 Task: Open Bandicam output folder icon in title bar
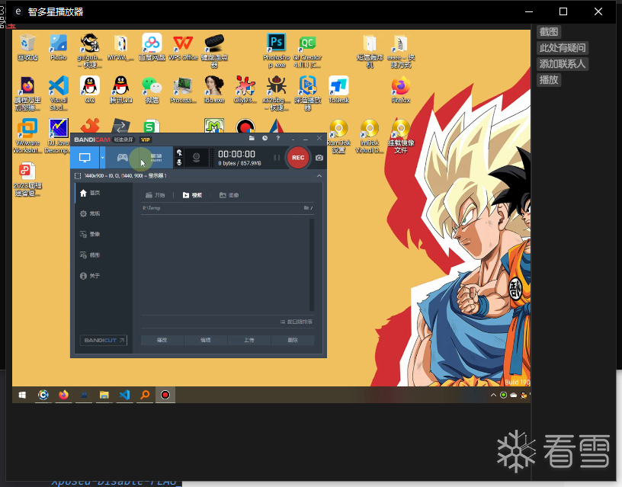click(x=252, y=139)
